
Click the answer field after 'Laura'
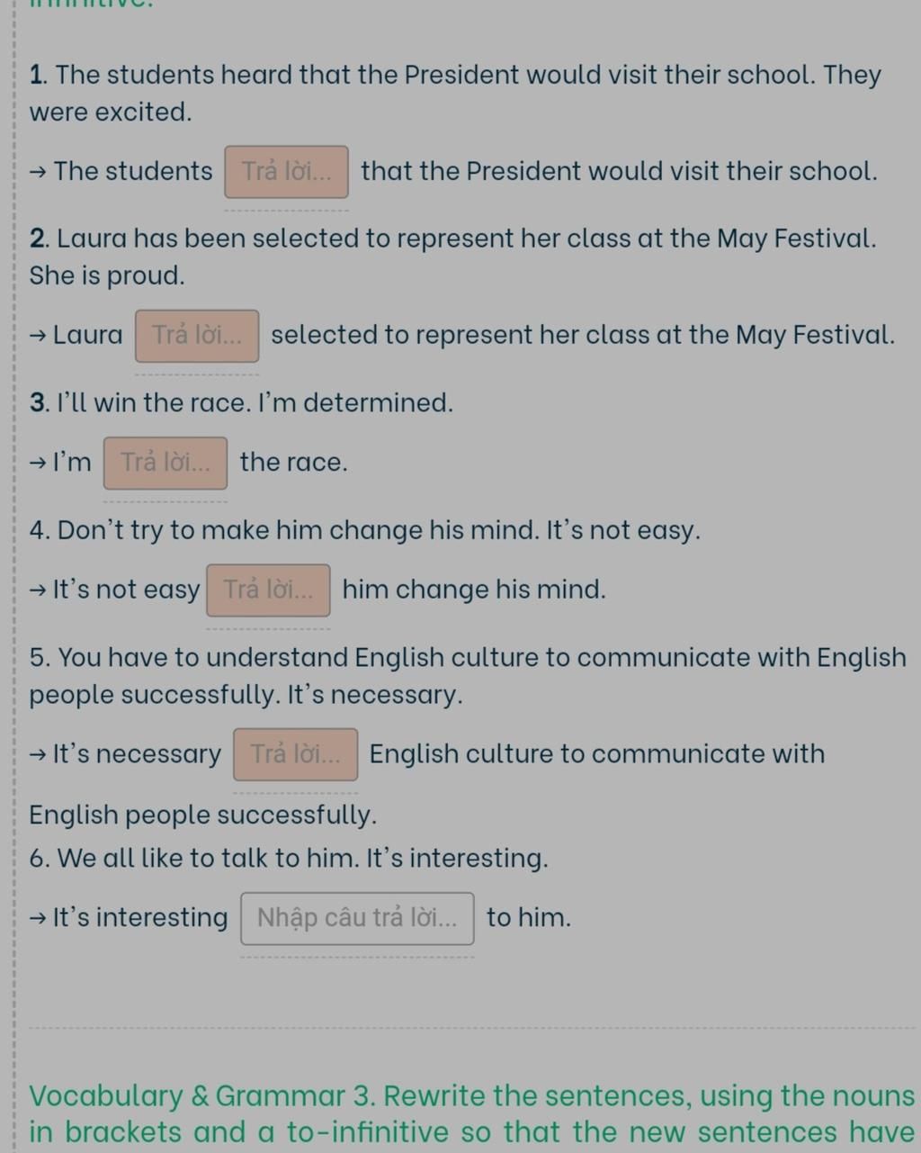197,336
